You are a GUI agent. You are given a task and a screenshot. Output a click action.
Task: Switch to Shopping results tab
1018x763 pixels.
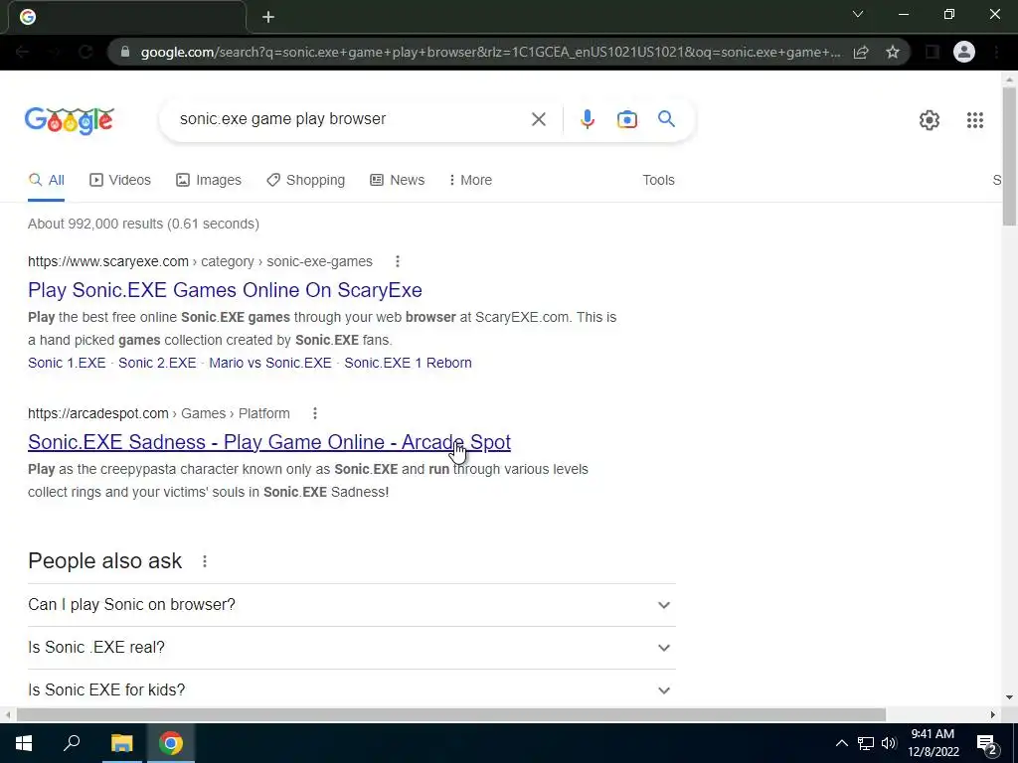[x=306, y=181]
